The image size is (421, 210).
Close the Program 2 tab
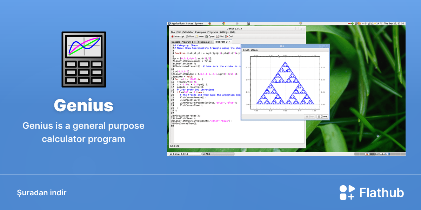(212, 42)
